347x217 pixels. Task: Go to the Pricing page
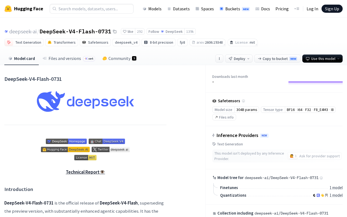click(x=282, y=9)
